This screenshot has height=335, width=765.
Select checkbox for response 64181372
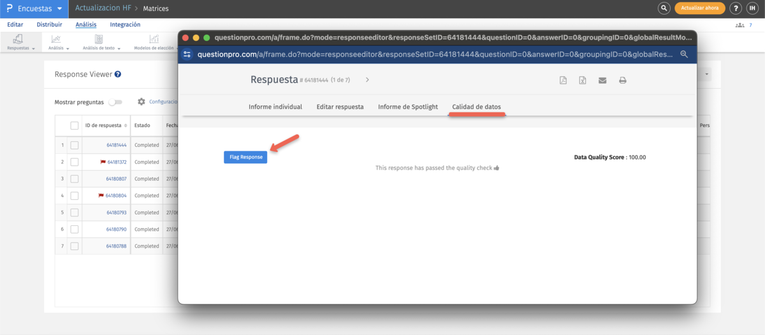pyautogui.click(x=75, y=162)
